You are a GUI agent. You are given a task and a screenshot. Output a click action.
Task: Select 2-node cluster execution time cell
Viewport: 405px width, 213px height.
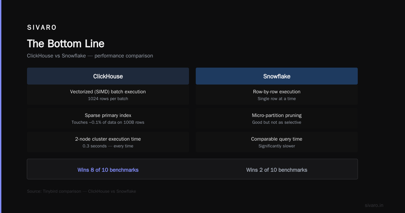[x=108, y=142]
